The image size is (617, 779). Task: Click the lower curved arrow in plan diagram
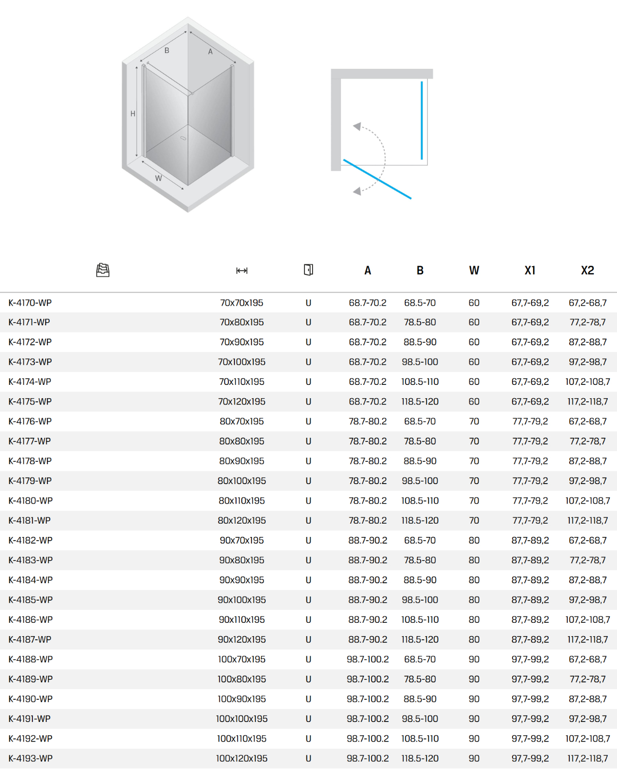(x=357, y=191)
